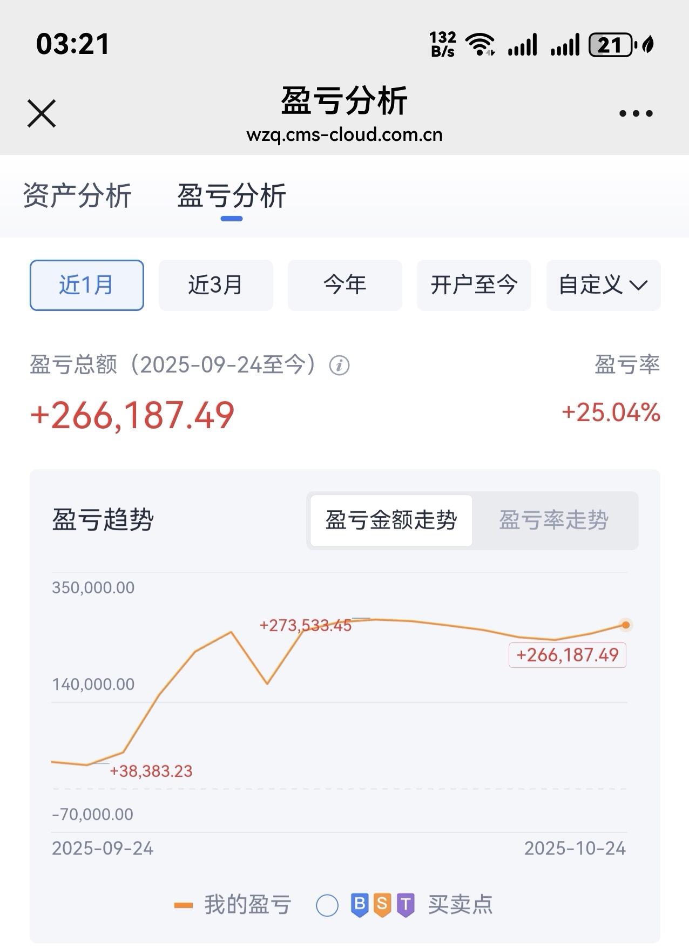Click the orange S sell-point badge
This screenshot has width=689, height=948.
click(x=382, y=905)
